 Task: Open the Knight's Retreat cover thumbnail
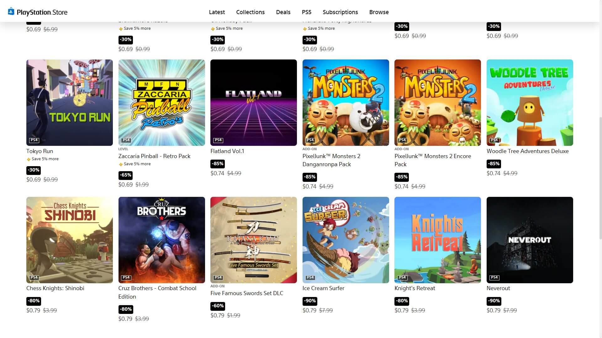[438, 240]
